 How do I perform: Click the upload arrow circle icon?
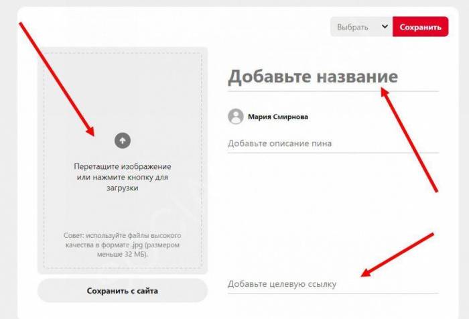point(123,140)
